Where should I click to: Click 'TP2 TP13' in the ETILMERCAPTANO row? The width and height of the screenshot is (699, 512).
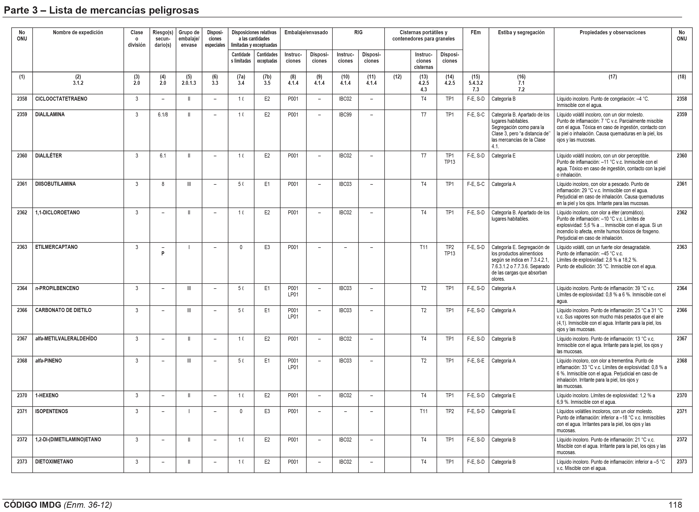[449, 250]
